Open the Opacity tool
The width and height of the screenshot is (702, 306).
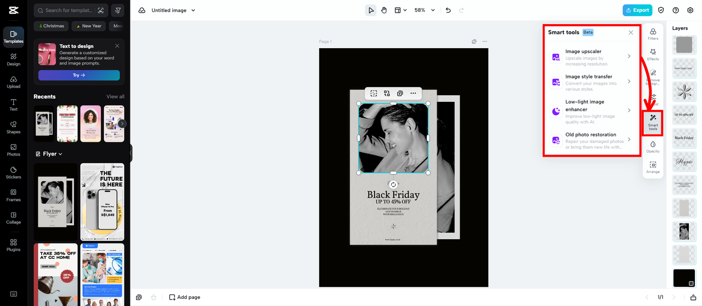coord(653,147)
